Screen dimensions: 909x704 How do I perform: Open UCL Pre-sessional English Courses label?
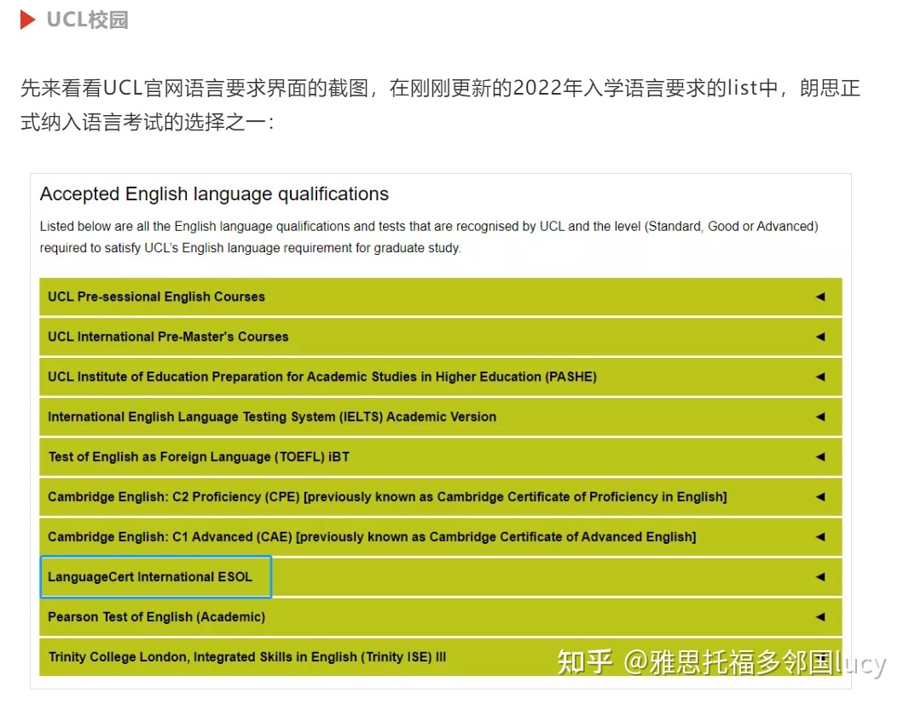[156, 297]
